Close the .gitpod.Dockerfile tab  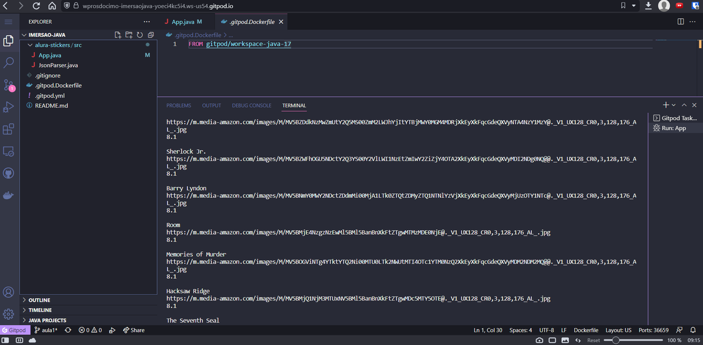pyautogui.click(x=281, y=22)
